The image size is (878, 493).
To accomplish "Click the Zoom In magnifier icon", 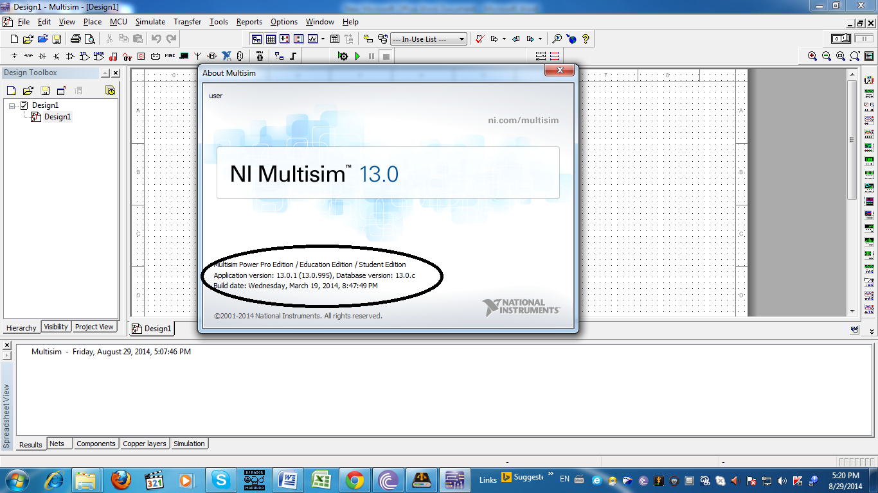I will pyautogui.click(x=812, y=56).
